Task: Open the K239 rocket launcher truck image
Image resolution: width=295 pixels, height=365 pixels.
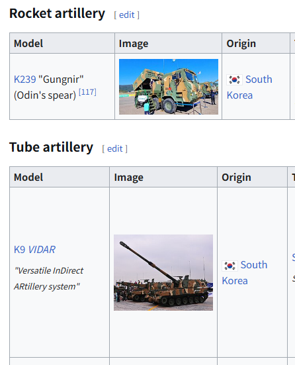Action: [x=169, y=87]
